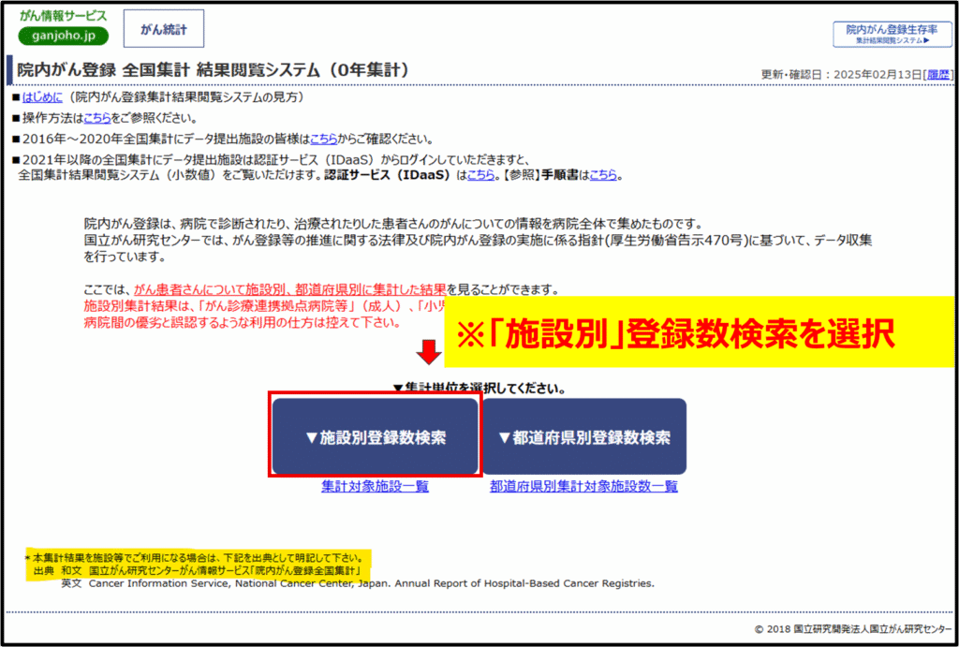Click the がん情報サービス logo text
Image resolution: width=959 pixels, height=647 pixels.
pos(63,16)
